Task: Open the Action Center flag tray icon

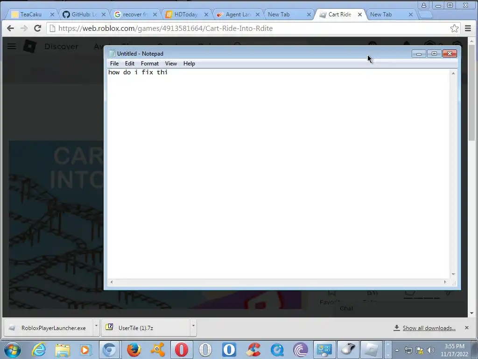Action: (x=420, y=350)
